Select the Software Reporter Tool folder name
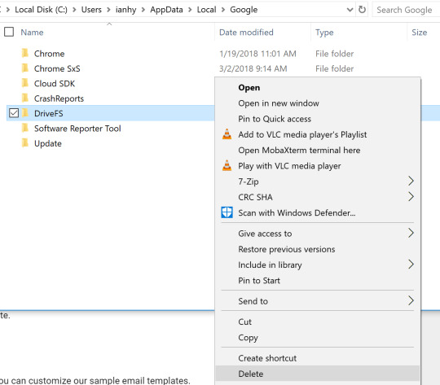 click(77, 129)
